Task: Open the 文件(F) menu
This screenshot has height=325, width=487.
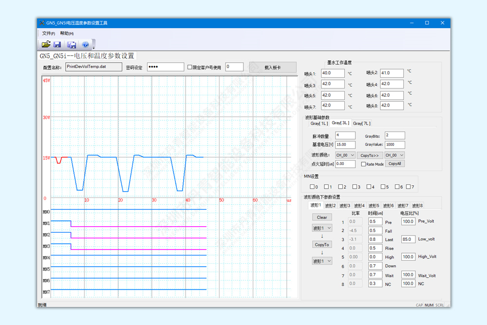Action: pos(48,34)
